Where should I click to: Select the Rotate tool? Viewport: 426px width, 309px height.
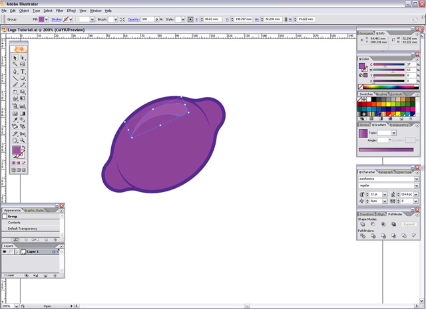click(15, 92)
